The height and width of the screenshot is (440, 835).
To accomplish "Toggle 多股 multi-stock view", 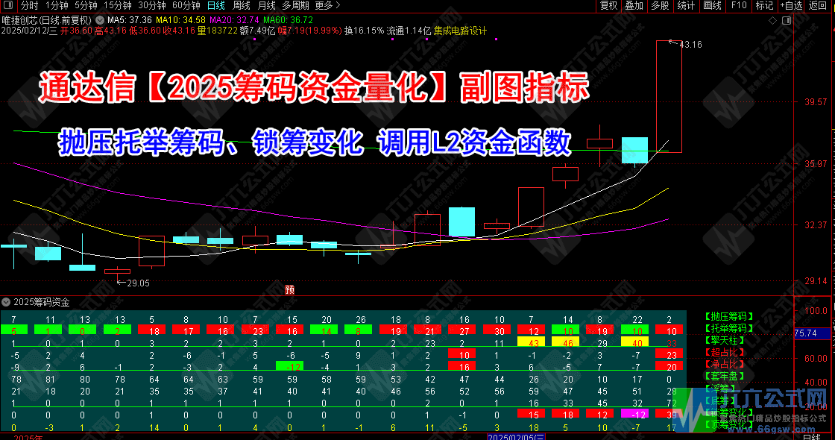I will [x=659, y=5].
